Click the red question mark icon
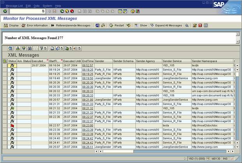 (x=200, y=25)
